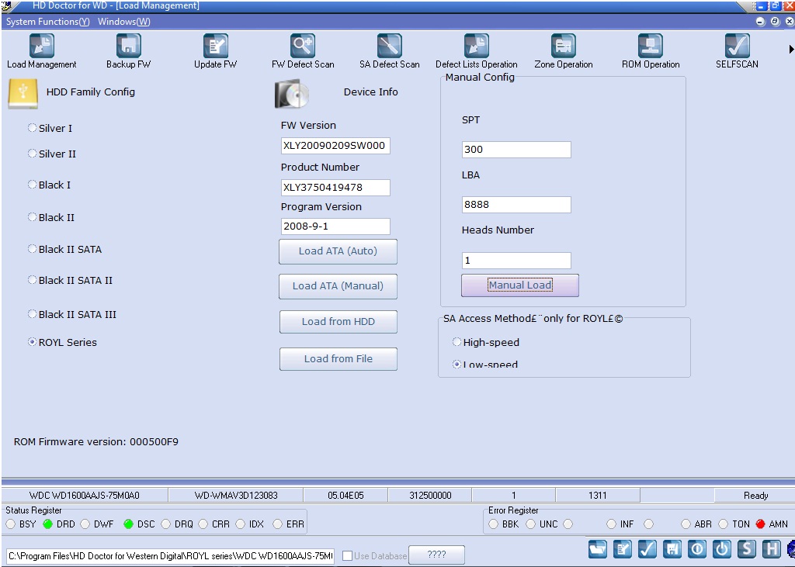Click the Heads Number input field
The image size is (795, 567).
[516, 261]
